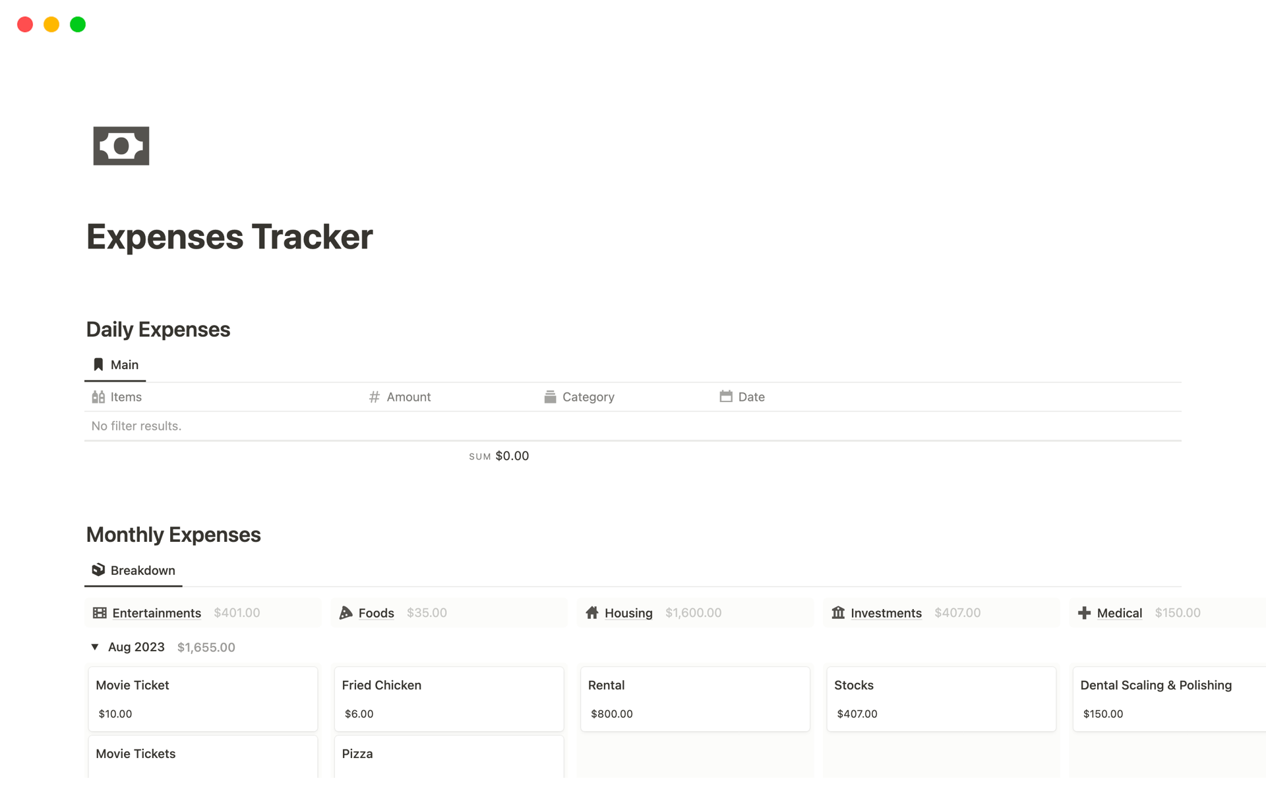Screen dimensions: 1266x791
Task: Click the green window fullscreen button
Action: (x=78, y=24)
